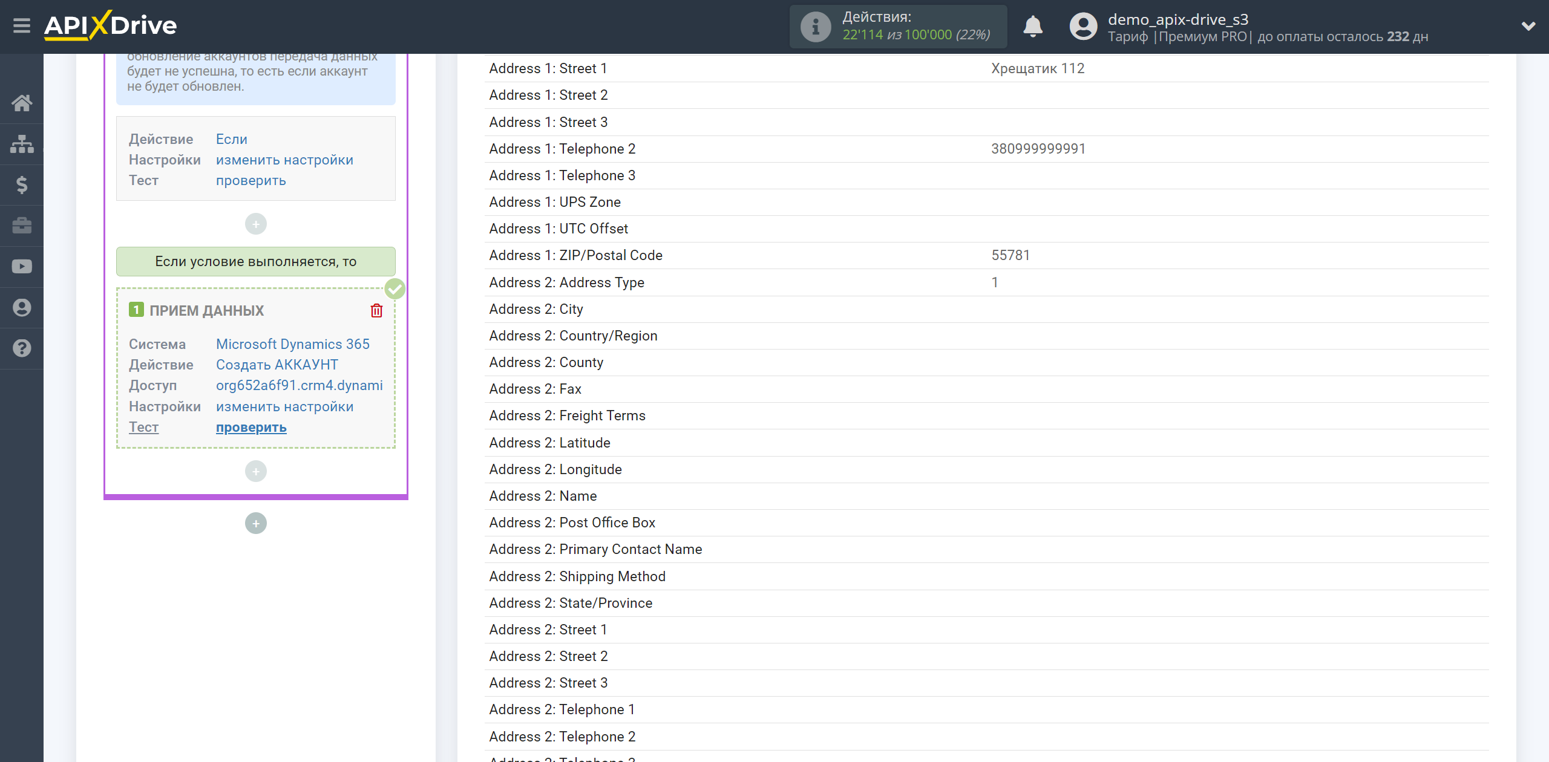
Task: Open Microsoft Dynamics 365 system link
Action: [x=293, y=344]
